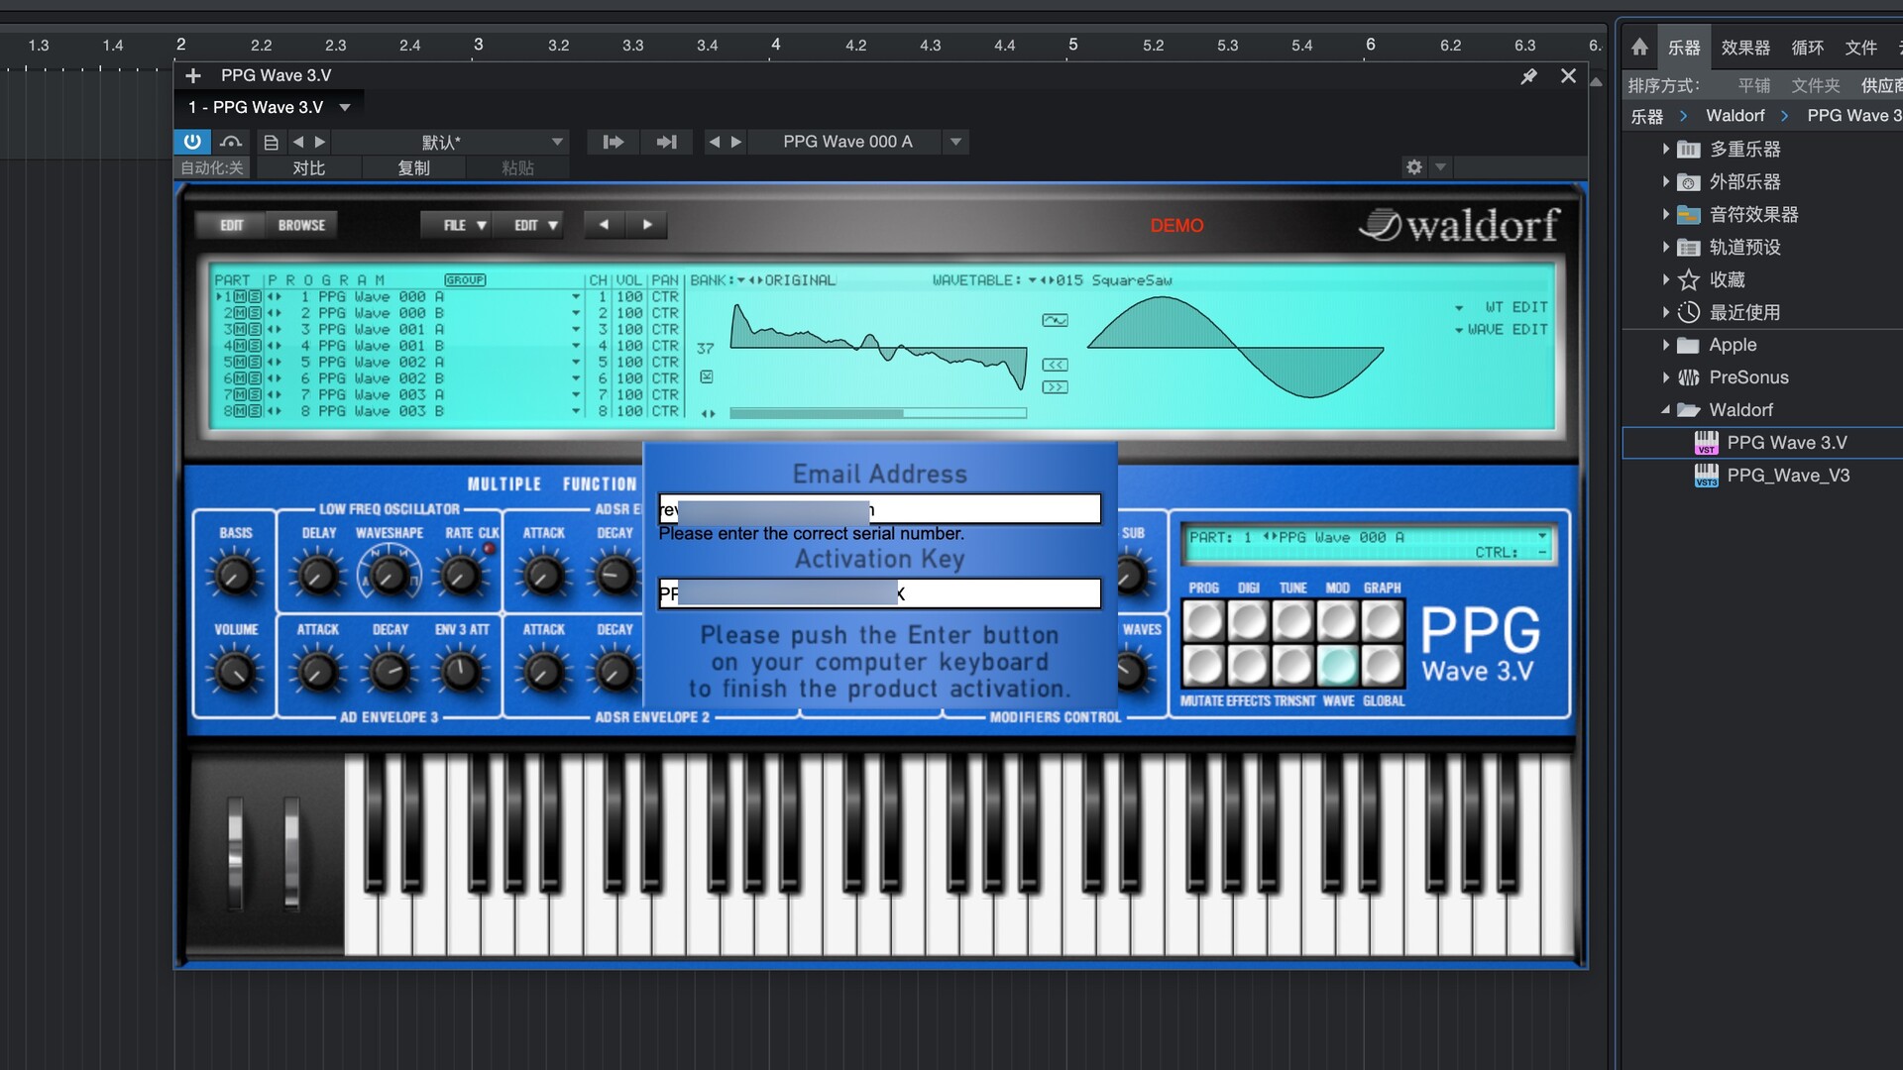Switch to the 效果器 effects tab

[x=1745, y=48]
